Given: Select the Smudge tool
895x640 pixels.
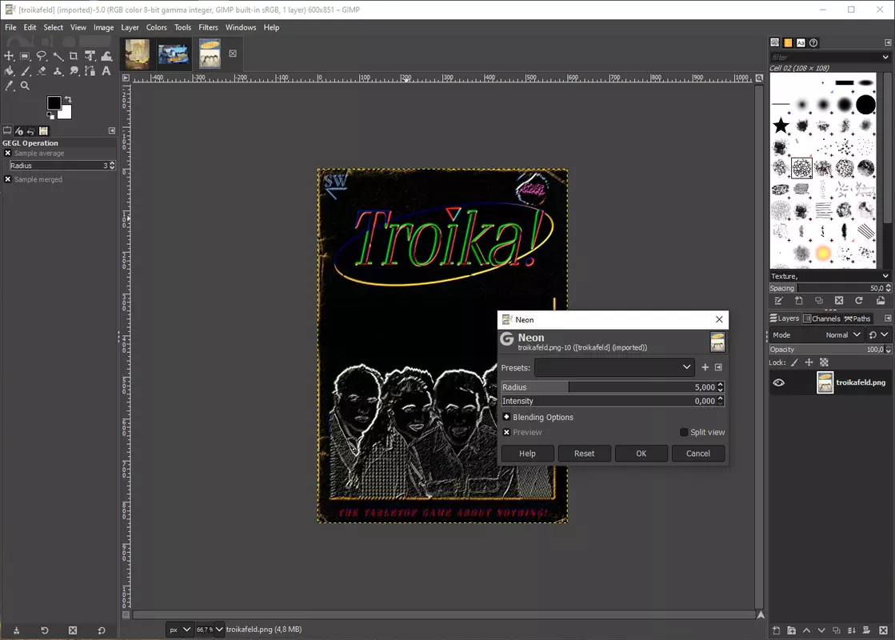Looking at the screenshot, I should click(x=74, y=70).
